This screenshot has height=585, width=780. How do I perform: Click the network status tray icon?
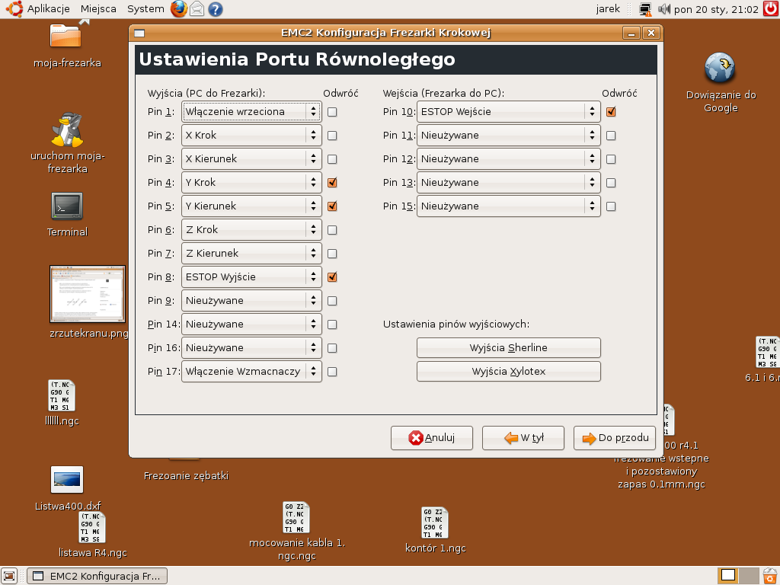(x=645, y=9)
